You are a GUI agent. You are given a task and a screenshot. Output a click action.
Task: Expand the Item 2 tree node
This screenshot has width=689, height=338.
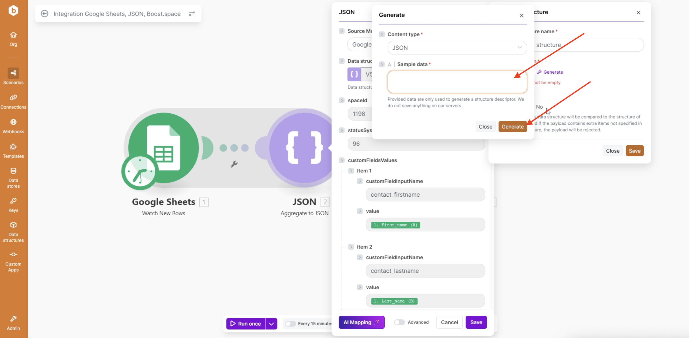pos(351,247)
